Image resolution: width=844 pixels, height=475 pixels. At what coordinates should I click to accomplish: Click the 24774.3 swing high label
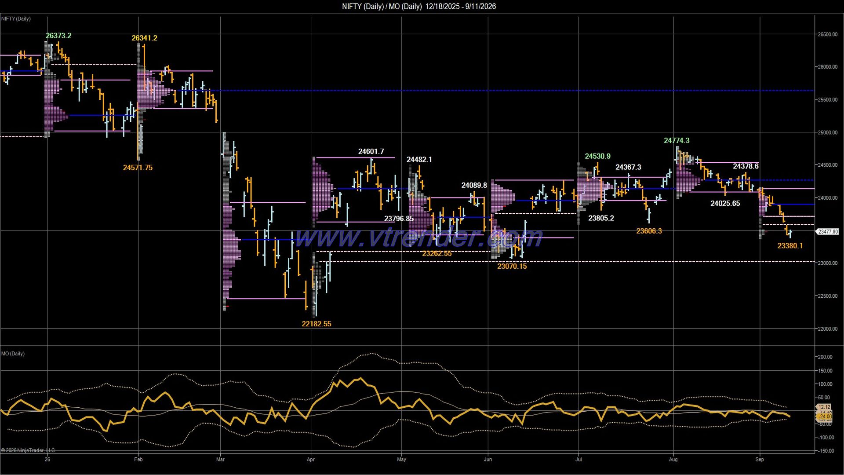coord(677,141)
